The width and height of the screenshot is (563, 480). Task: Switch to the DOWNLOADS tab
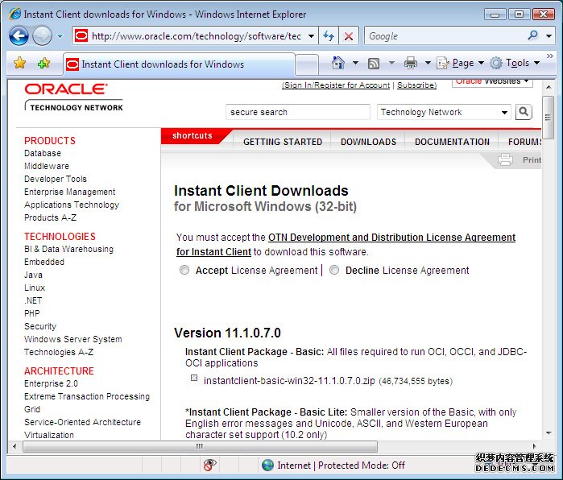click(x=368, y=142)
